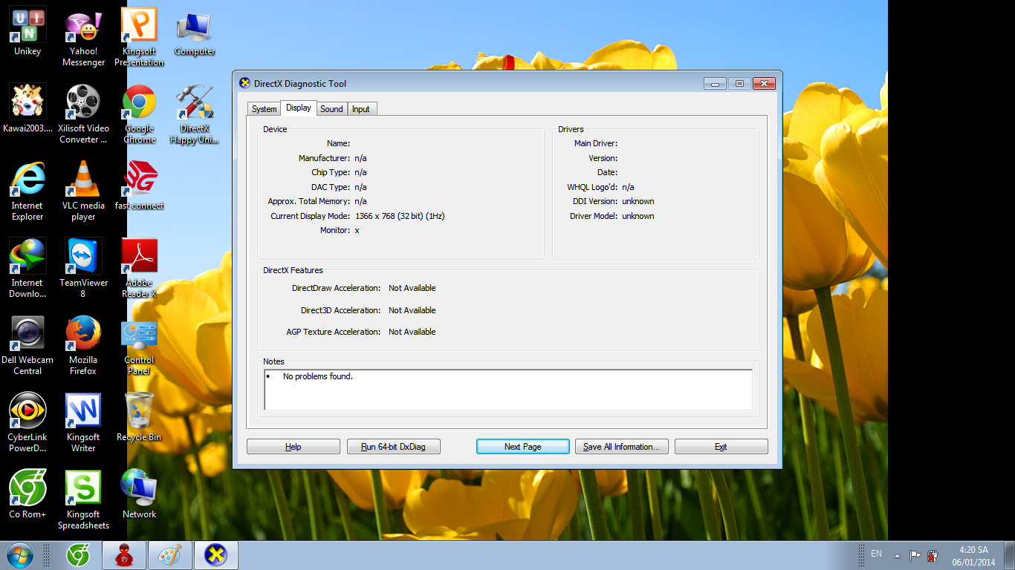Click the EN language indicator
The width and height of the screenshot is (1015, 570).
(x=877, y=554)
